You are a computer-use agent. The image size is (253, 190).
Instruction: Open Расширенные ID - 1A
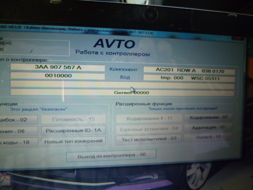[73, 130]
